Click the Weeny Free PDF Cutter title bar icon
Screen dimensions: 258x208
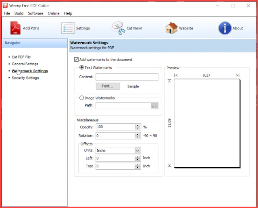click(x=5, y=6)
